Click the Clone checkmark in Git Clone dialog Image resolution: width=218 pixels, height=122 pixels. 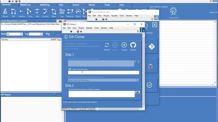[115, 47]
